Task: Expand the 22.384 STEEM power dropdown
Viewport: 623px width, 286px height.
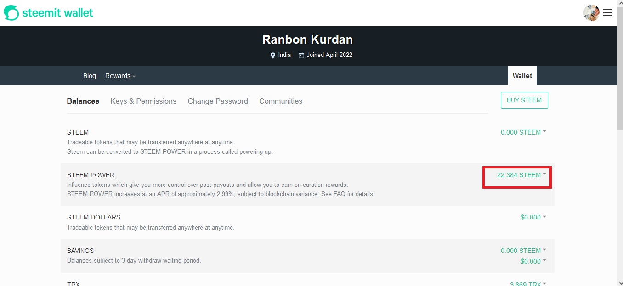Action: coord(521,175)
